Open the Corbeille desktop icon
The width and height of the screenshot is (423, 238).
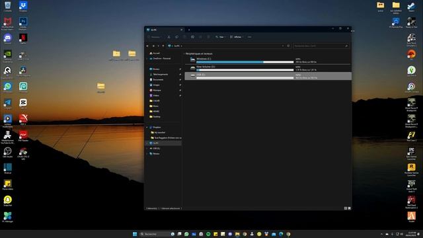[7, 7]
